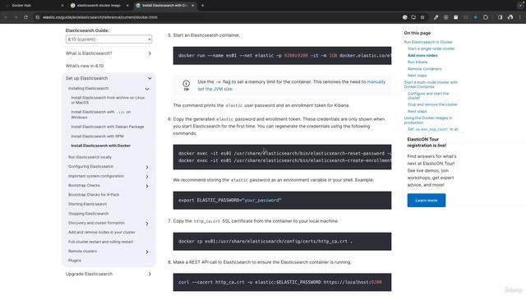Expand the What is Elasticsearch? section chevron

(150, 53)
